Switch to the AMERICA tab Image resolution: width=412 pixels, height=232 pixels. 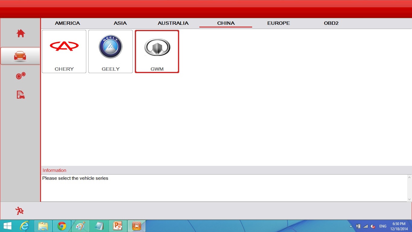[x=68, y=23]
